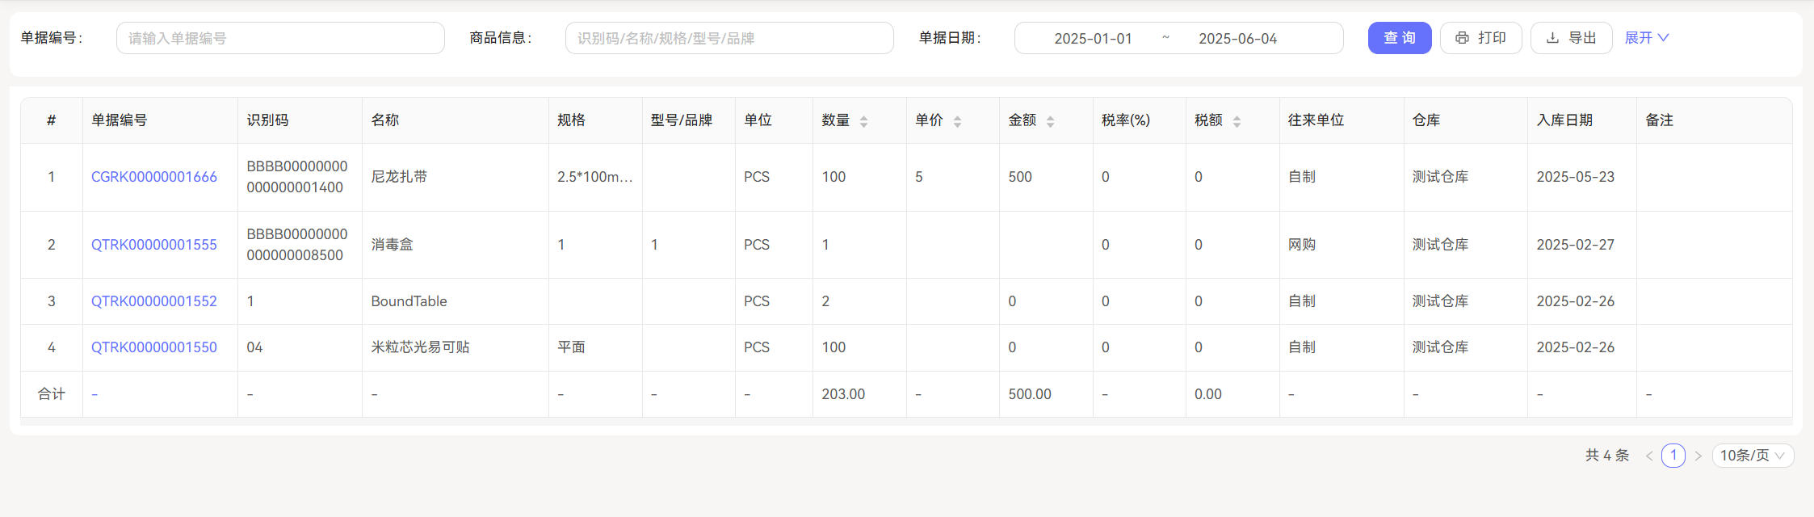Open document QTRK00000001555
This screenshot has width=1814, height=517.
click(153, 245)
